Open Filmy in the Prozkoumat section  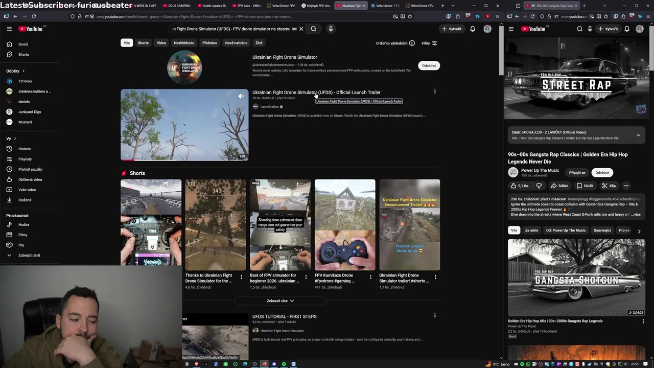pyautogui.click(x=22, y=235)
